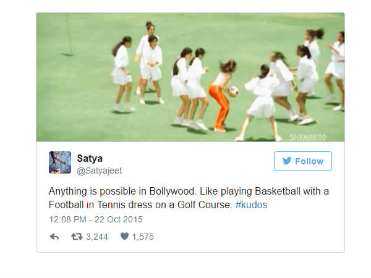This screenshot has height=278, width=371.
Task: Click the reply arrow icon
Action: [x=54, y=237]
